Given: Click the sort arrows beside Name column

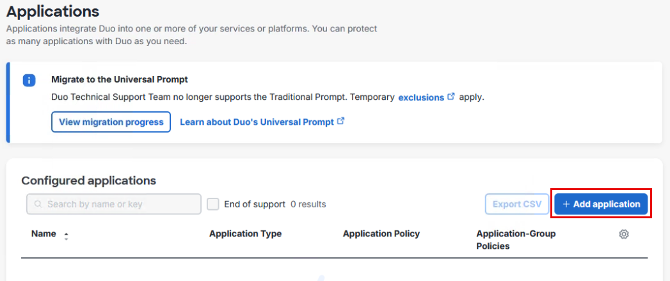Looking at the screenshot, I should click(66, 236).
